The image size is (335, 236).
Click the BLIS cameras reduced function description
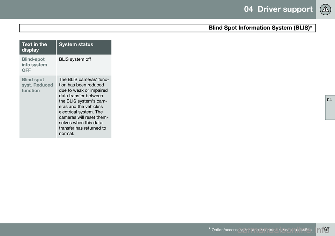[84, 106]
